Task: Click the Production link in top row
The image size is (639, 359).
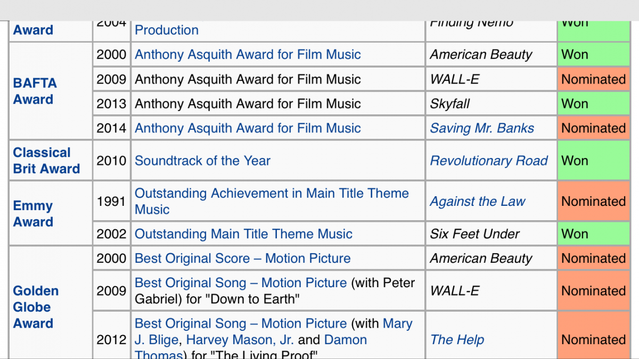Action: pyautogui.click(x=167, y=30)
